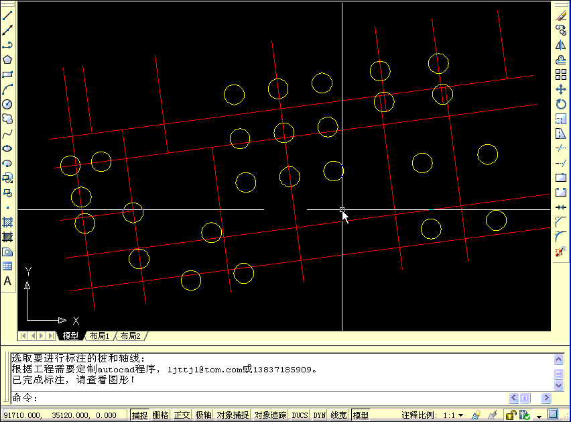Select the Scale tool
571x422 pixels.
(561, 119)
